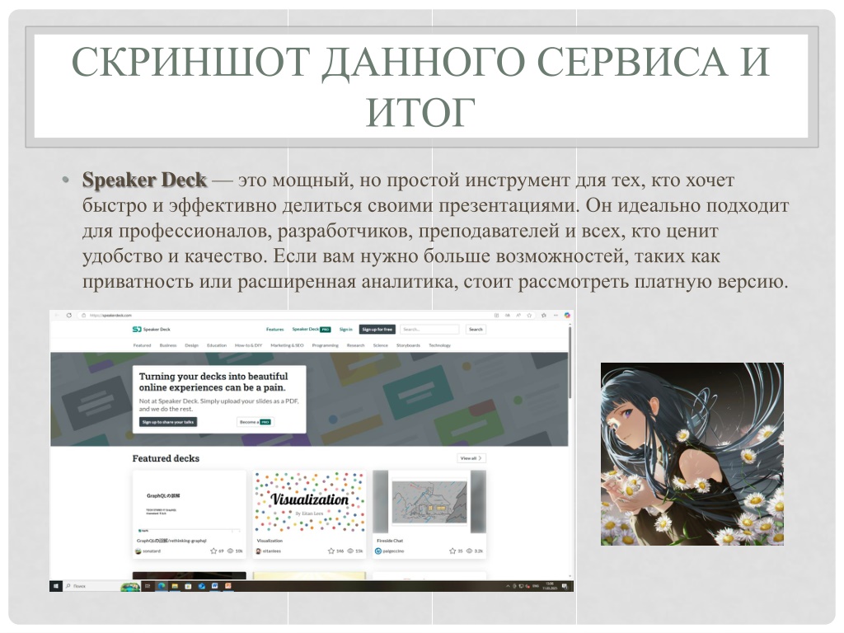The image size is (844, 633).
Task: Select the Storyboards category
Action: pos(408,345)
